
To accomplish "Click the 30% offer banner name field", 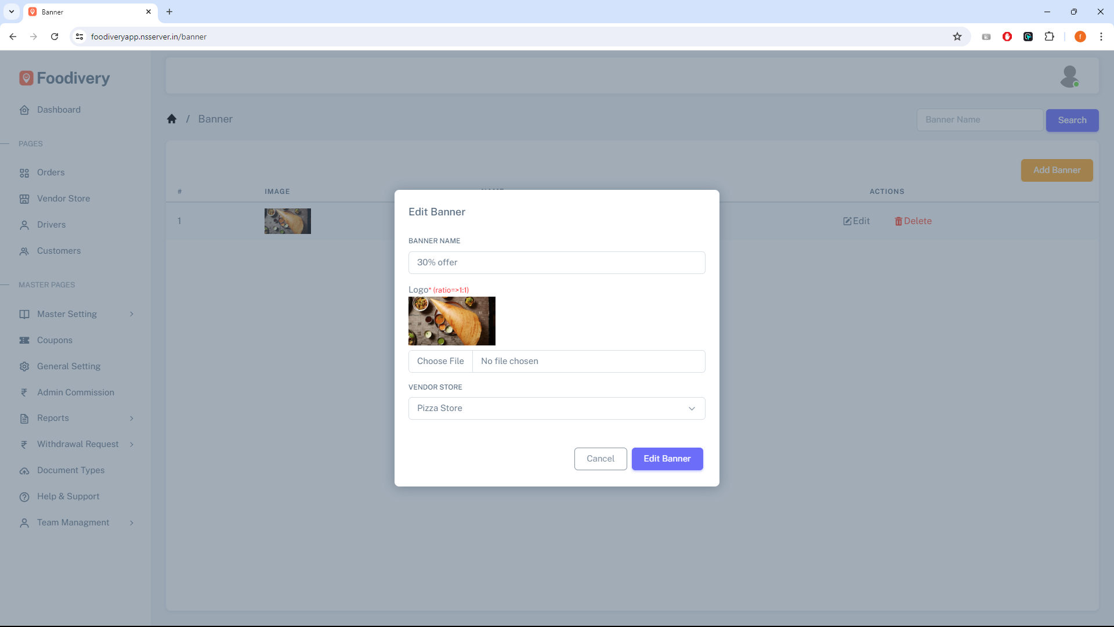I will (556, 262).
